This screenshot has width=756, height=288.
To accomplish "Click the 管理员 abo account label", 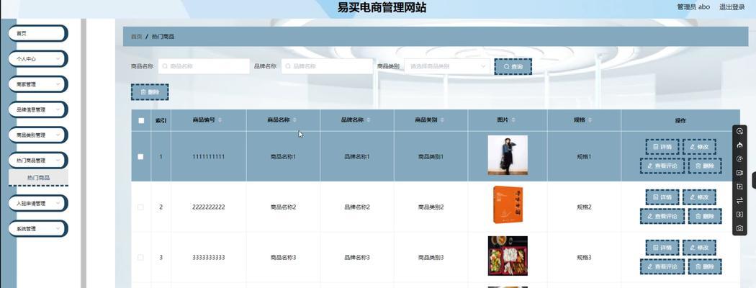I will tap(694, 6).
